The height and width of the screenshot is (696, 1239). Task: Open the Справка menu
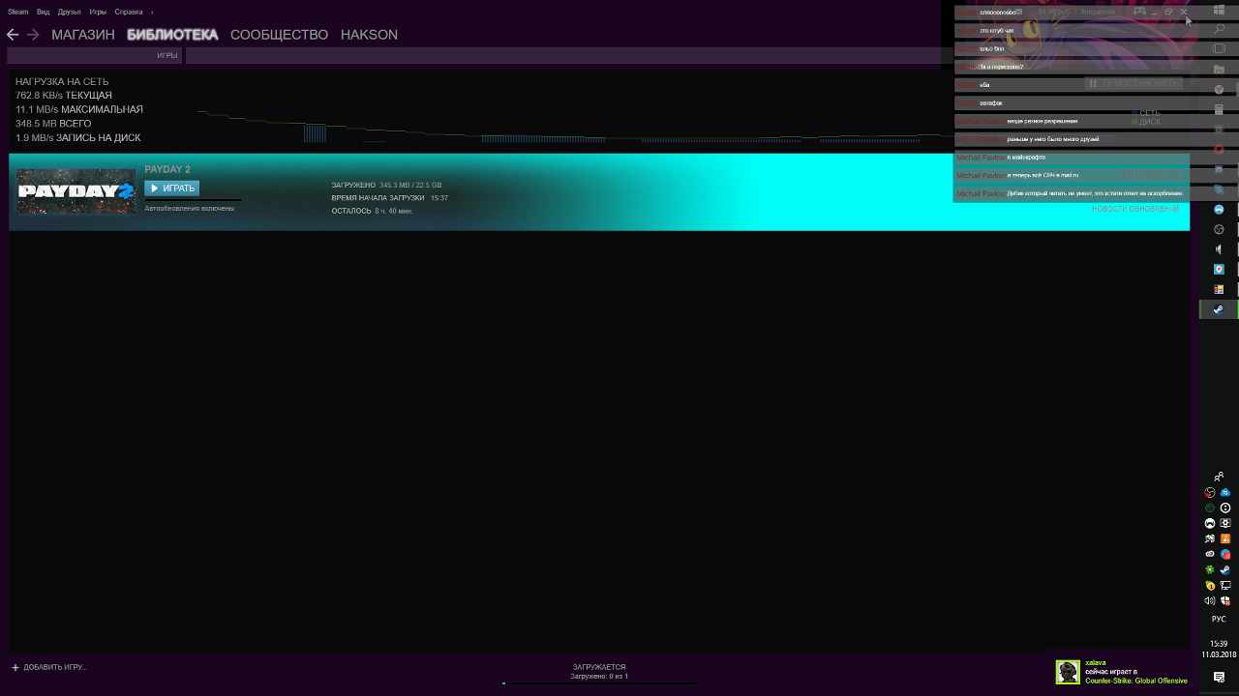pyautogui.click(x=128, y=12)
